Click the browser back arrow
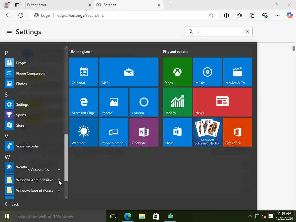 click(x=8, y=15)
